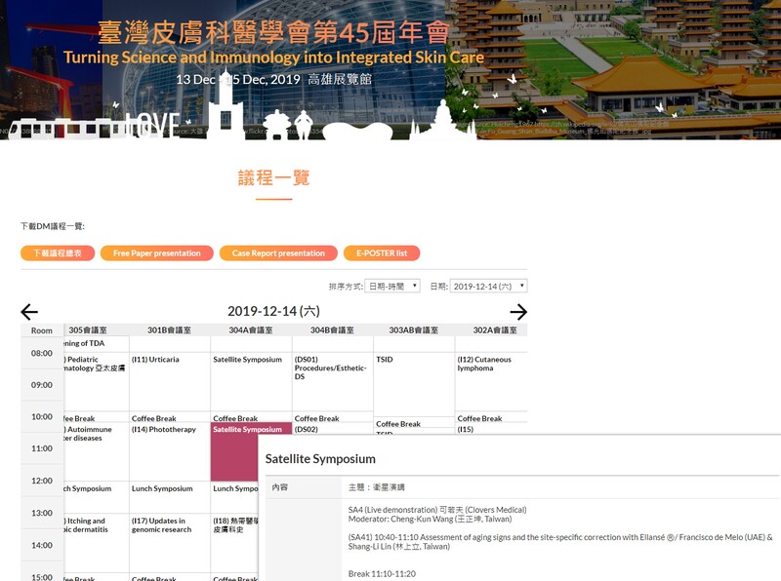Screen dimensions: 781x581
Task: Click the 304B會議室 room header
Action: click(332, 330)
